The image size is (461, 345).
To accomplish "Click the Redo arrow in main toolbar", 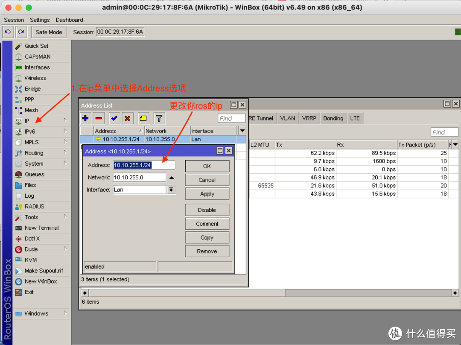I will (x=21, y=32).
